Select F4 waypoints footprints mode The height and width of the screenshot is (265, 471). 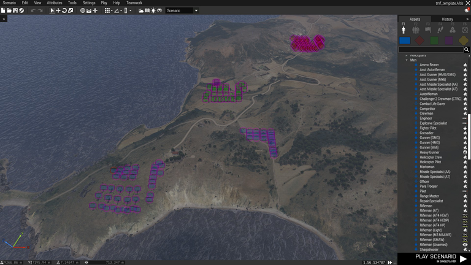click(x=440, y=29)
